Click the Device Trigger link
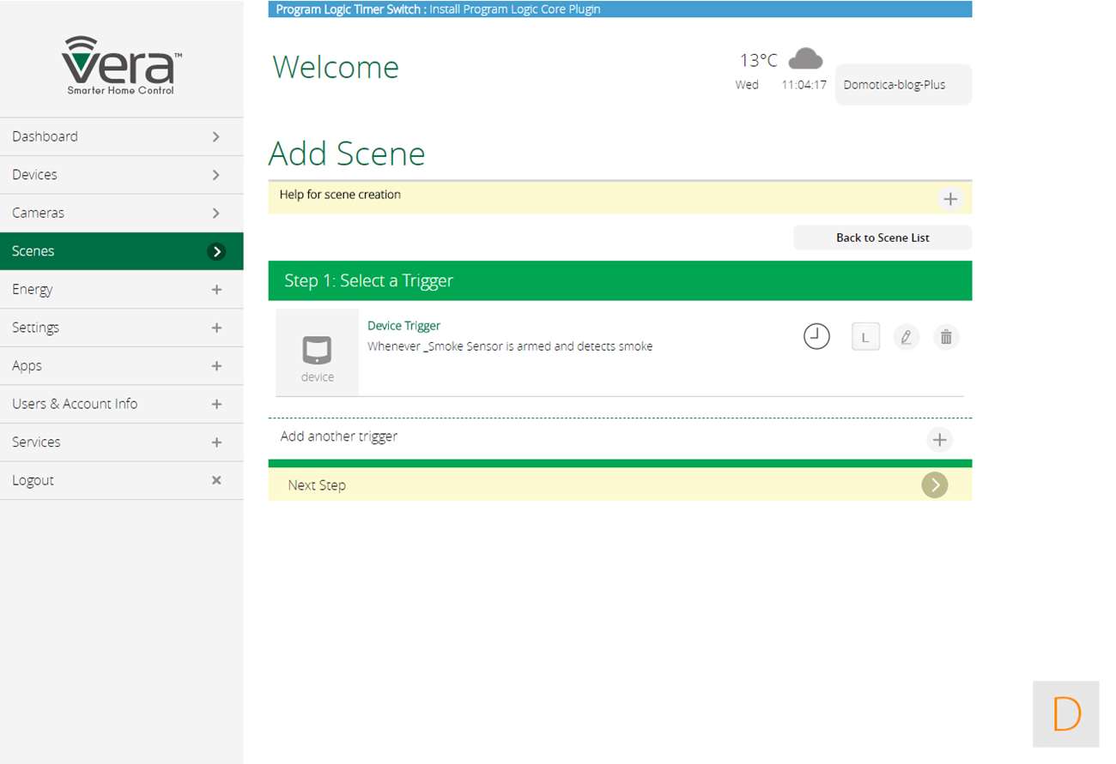 click(403, 326)
